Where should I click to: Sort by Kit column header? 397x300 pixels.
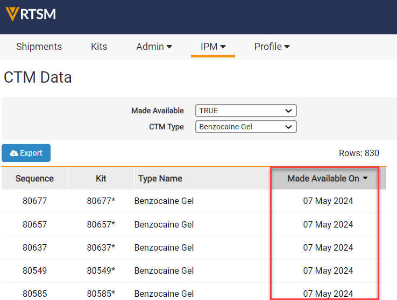click(x=101, y=179)
